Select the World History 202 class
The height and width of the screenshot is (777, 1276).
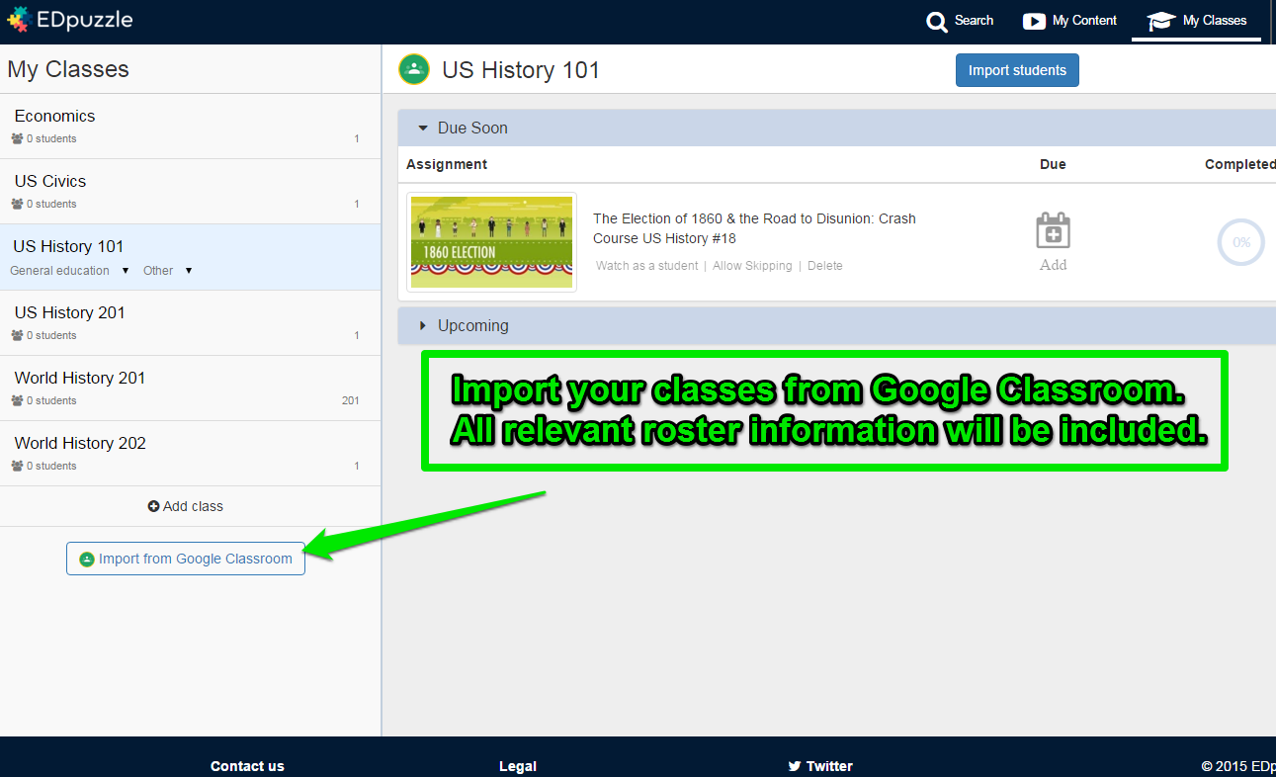pos(190,454)
